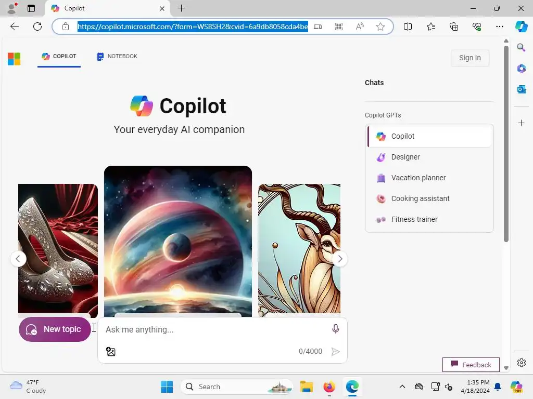The image size is (533, 399).
Task: Open the Favorites list
Action: click(430, 26)
